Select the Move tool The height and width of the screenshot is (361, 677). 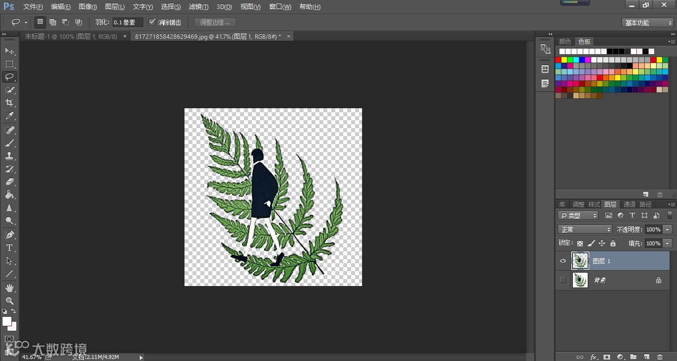click(x=9, y=51)
